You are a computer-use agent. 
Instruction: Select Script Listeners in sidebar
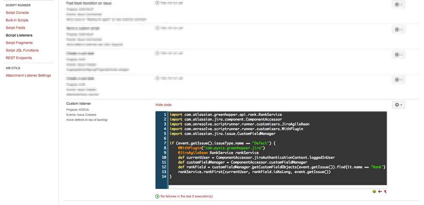(19, 35)
